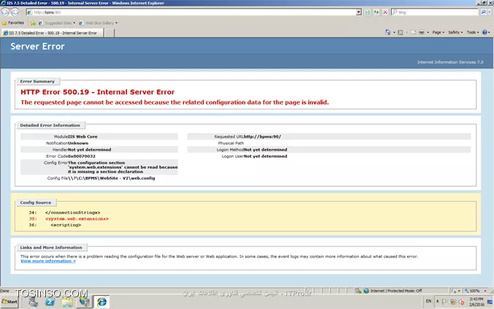Click the Show Desktop button at taskbar end
Image resolution: width=494 pixels, height=309 pixels.
coord(490,302)
